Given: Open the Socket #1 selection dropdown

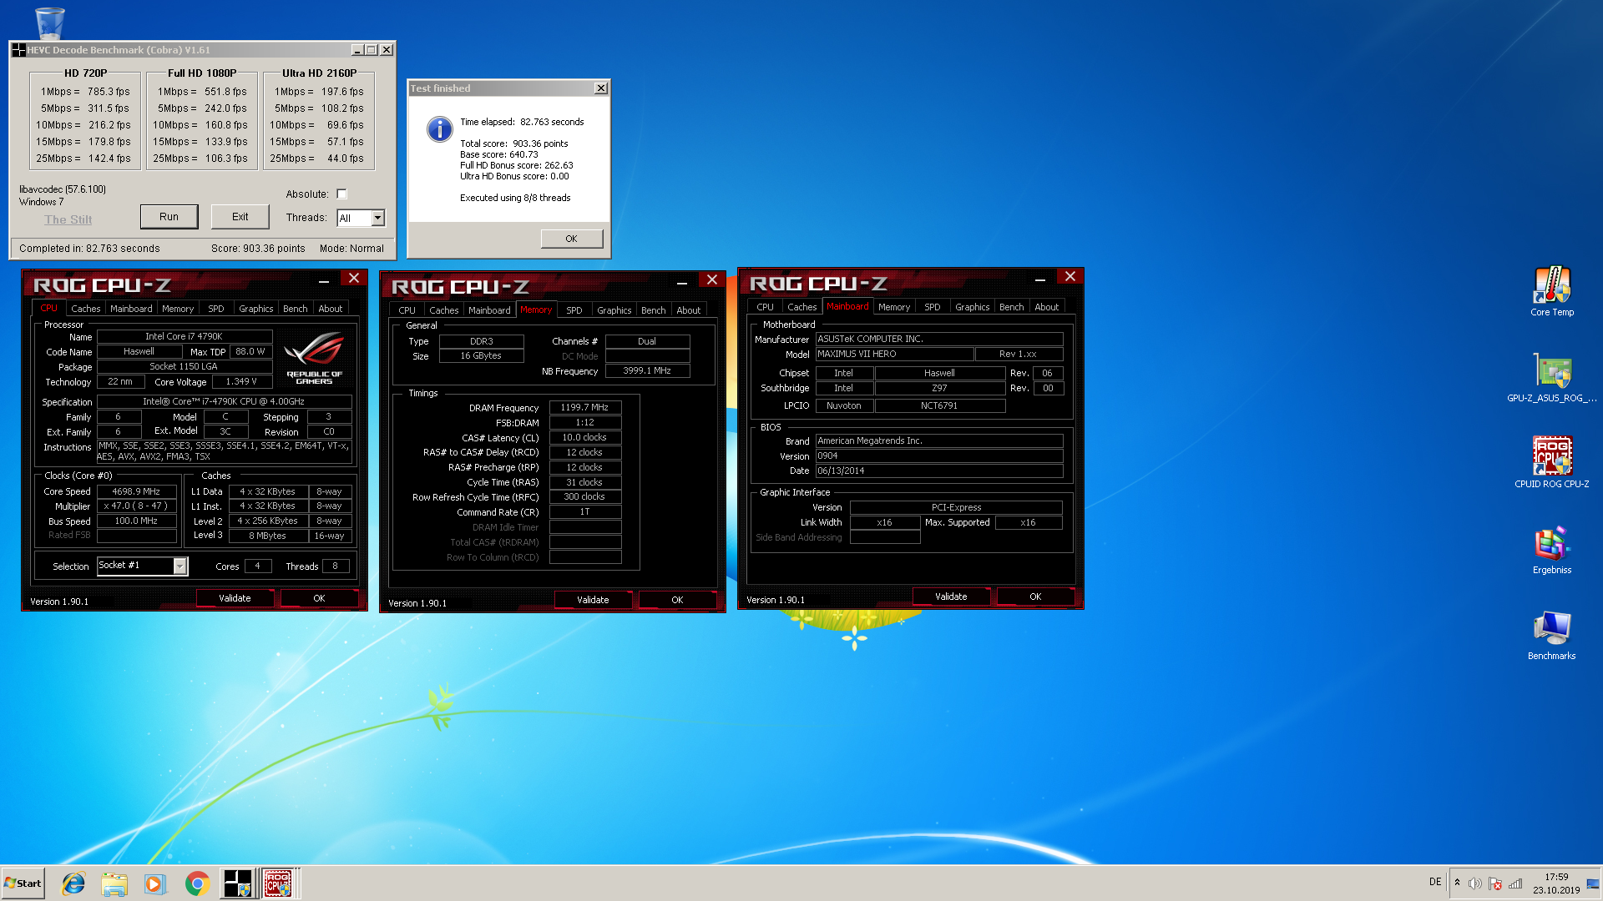Looking at the screenshot, I should pos(180,566).
